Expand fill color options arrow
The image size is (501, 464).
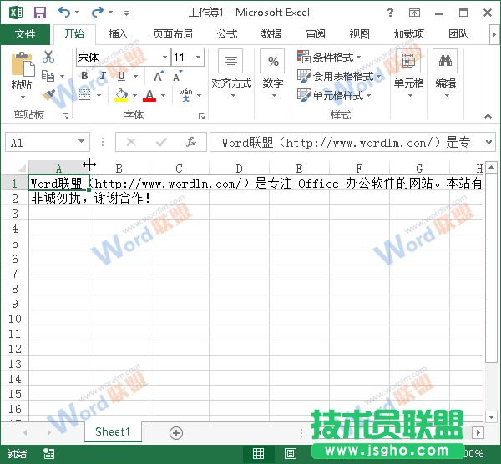[x=134, y=95]
